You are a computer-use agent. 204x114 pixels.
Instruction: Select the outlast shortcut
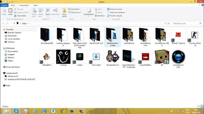pos(80,58)
